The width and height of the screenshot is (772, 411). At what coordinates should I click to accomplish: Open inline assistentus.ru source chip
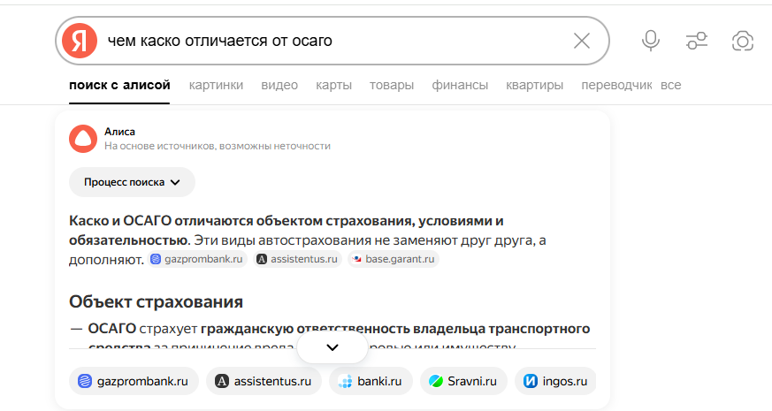tap(297, 259)
